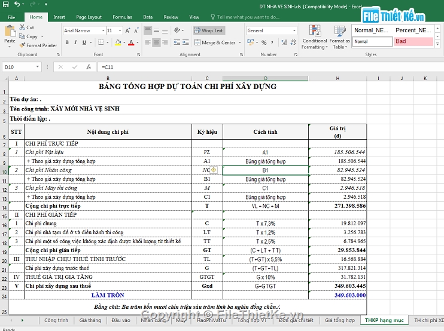Click the Bottom Align icon
The width and height of the screenshot is (444, 331).
tap(165, 30)
